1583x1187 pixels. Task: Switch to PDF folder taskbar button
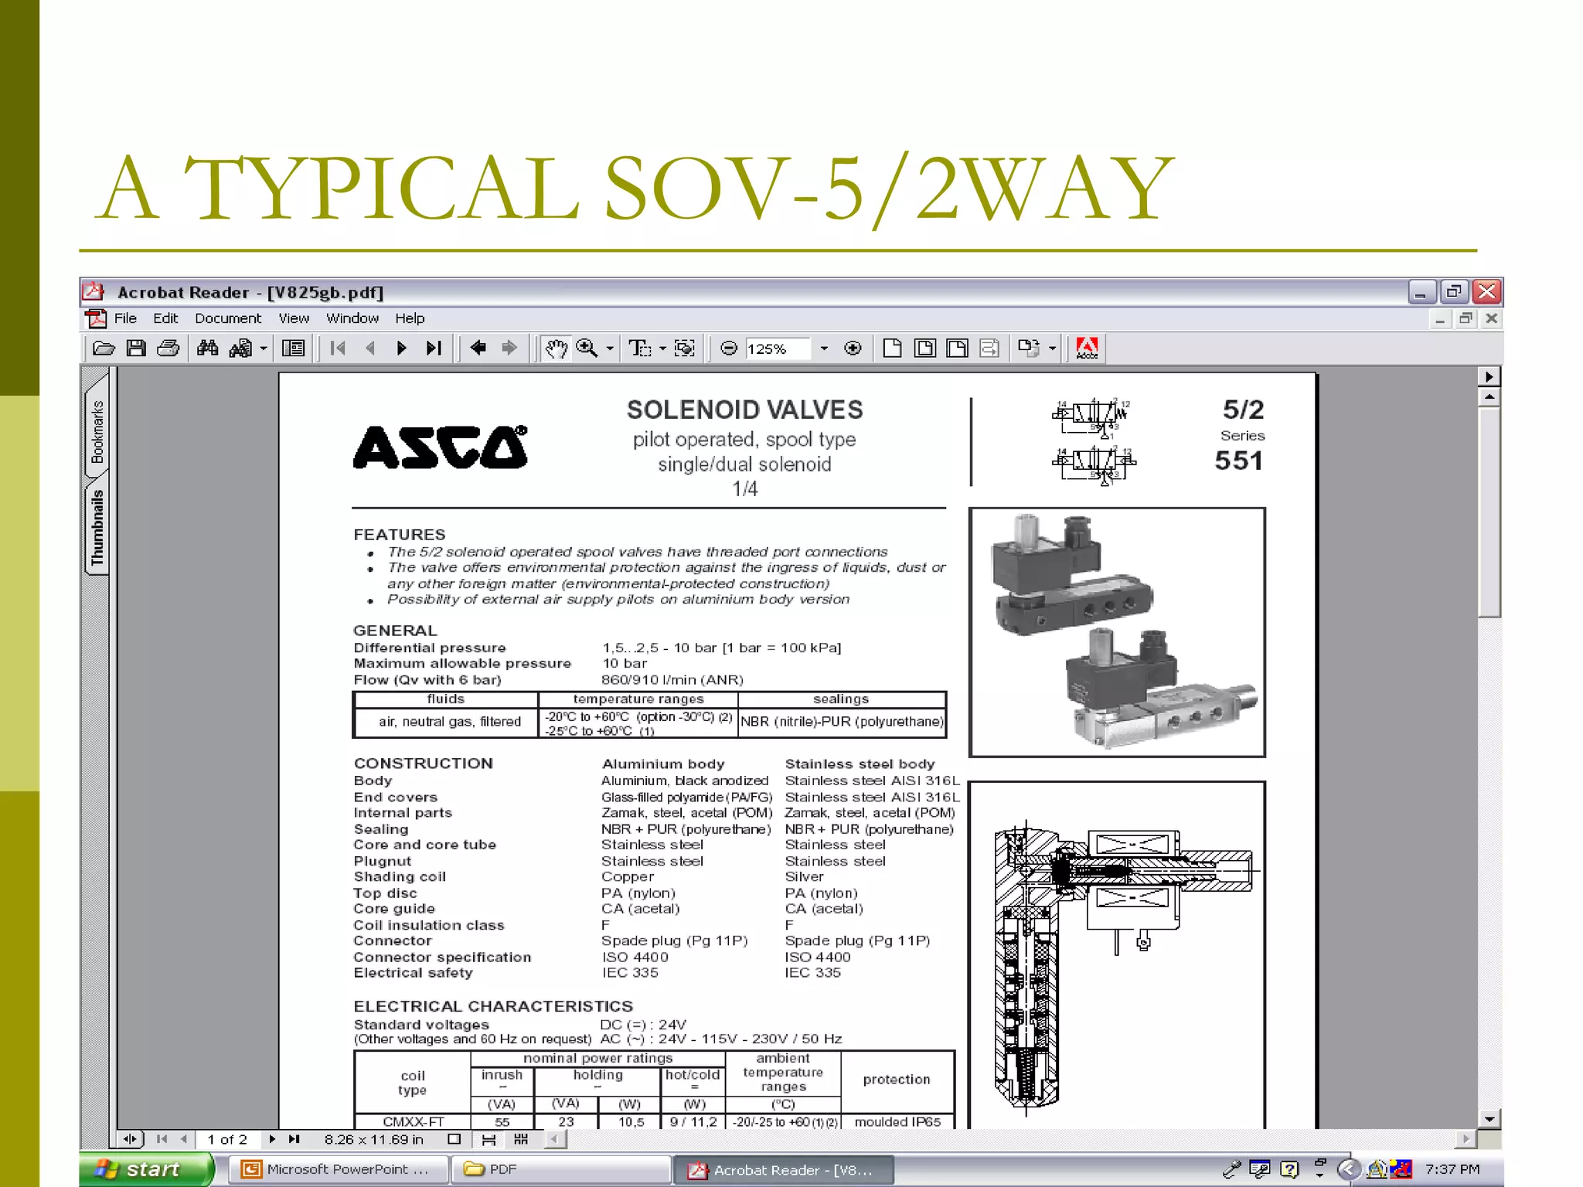point(561,1169)
